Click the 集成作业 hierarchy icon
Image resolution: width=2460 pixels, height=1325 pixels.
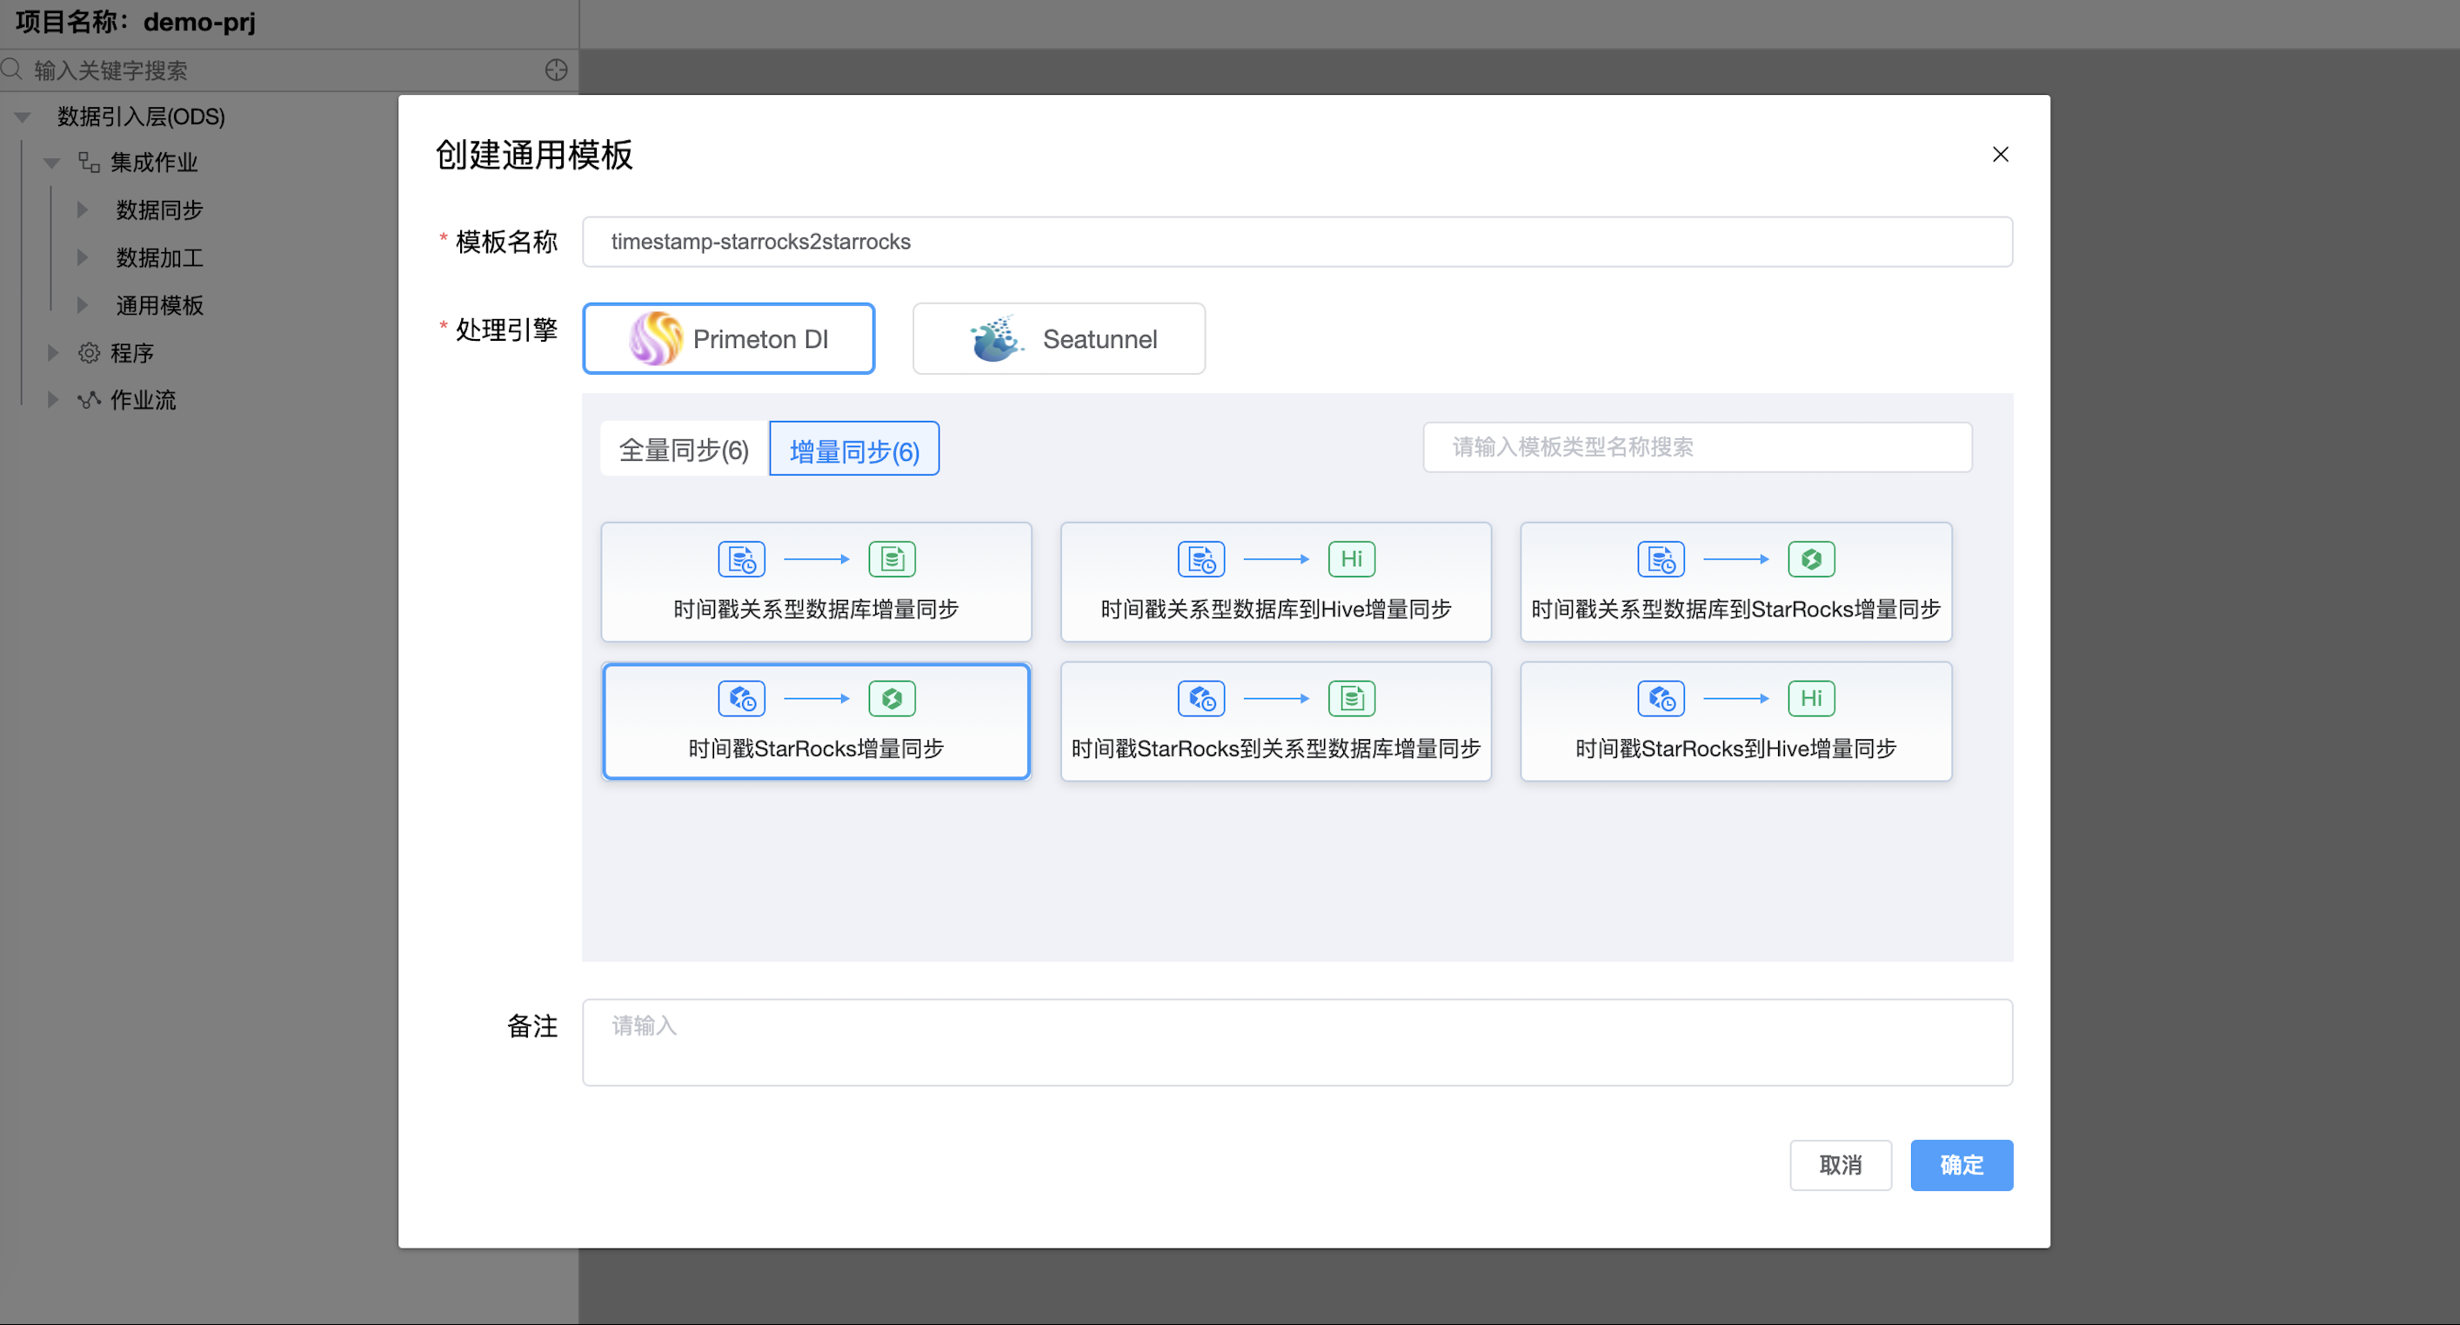pos(89,163)
